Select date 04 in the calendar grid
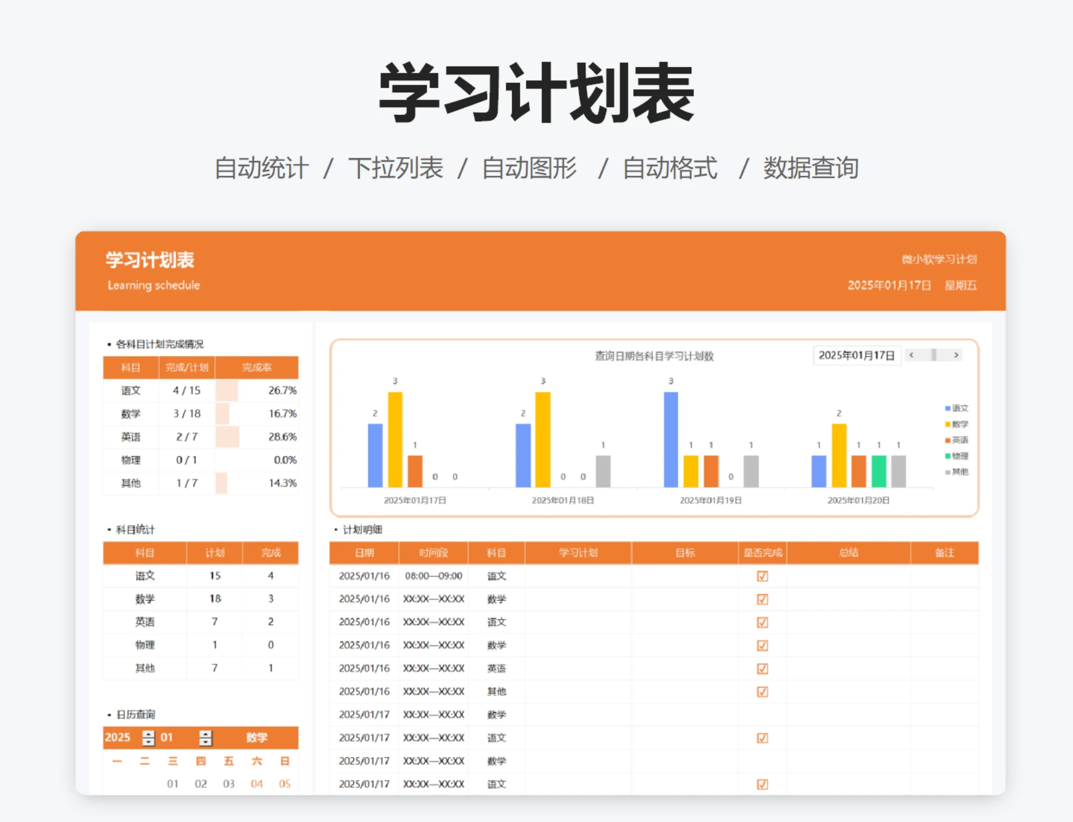Viewport: 1073px width, 822px height. click(257, 783)
